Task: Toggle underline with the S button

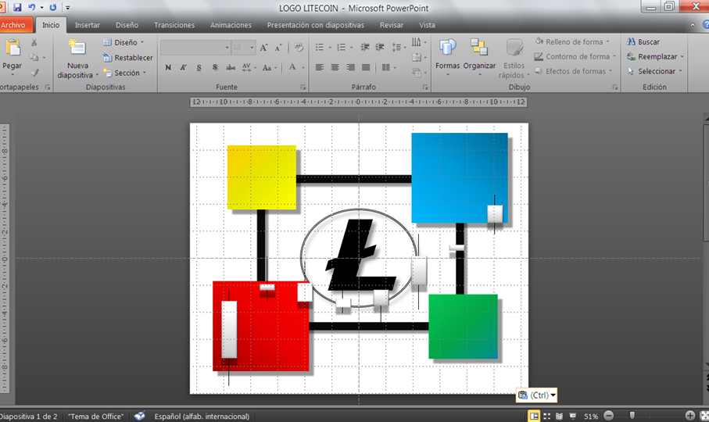Action: click(199, 67)
